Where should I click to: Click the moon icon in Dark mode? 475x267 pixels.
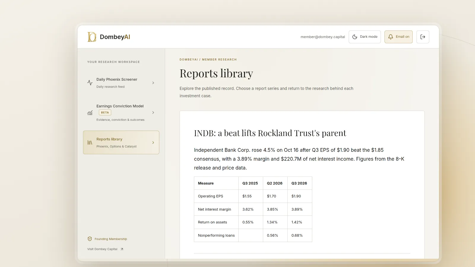click(355, 37)
